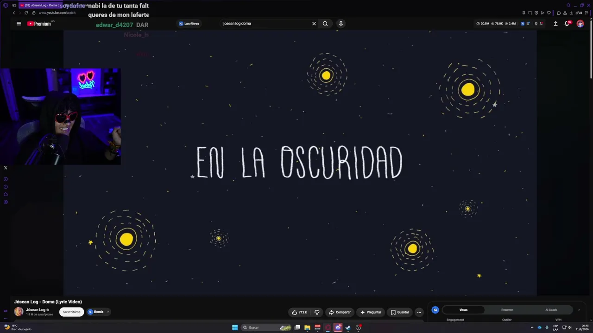Open YouTube notifications bell
This screenshot has width=593, height=333.
(567, 24)
